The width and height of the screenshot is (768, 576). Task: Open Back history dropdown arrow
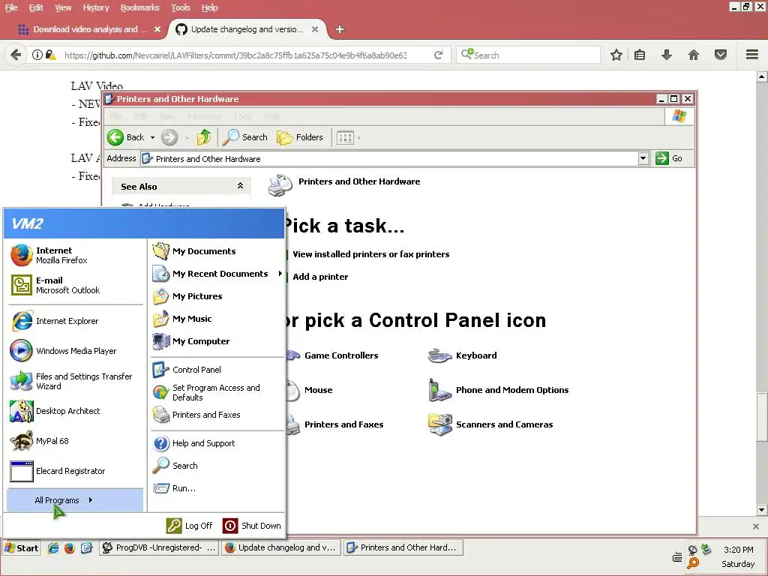point(152,138)
